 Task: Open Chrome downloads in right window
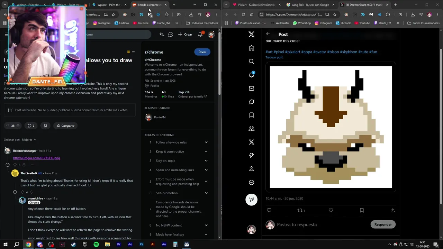tap(413, 15)
